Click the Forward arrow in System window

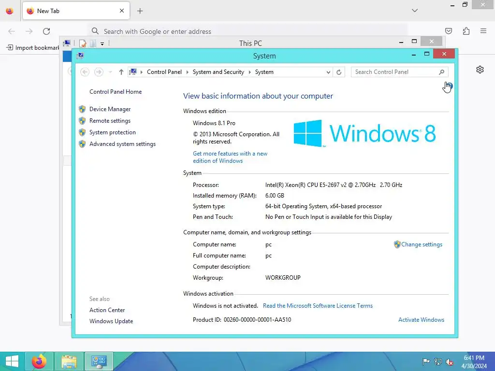click(99, 72)
